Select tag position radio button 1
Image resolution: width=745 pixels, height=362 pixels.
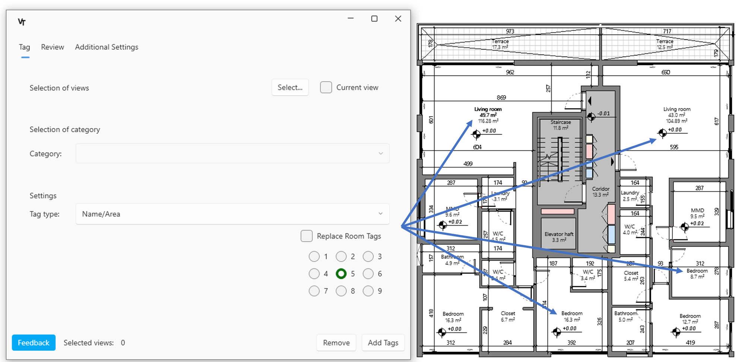coord(314,256)
